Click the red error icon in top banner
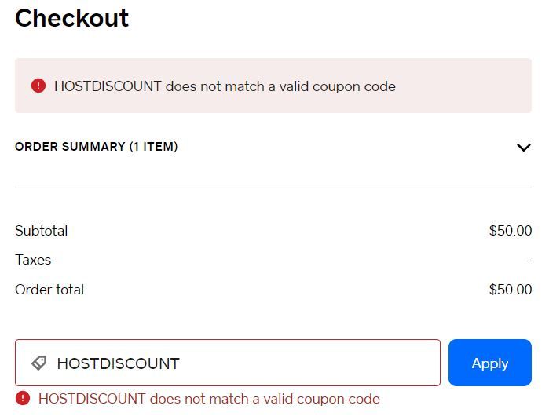The height and width of the screenshot is (420, 549). (38, 86)
